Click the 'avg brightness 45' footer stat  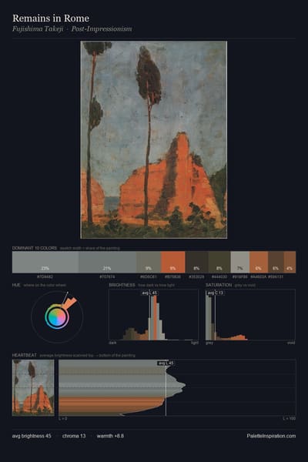[32, 436]
